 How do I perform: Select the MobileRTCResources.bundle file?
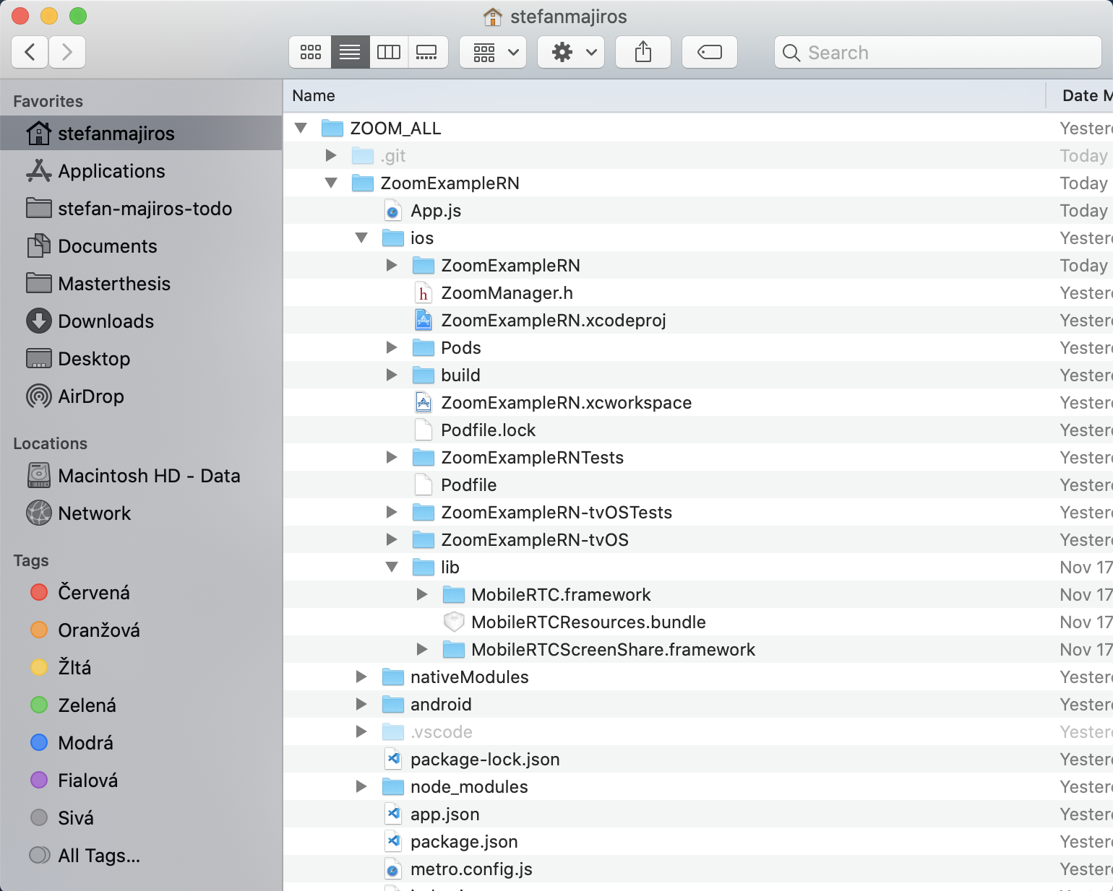pos(698,622)
